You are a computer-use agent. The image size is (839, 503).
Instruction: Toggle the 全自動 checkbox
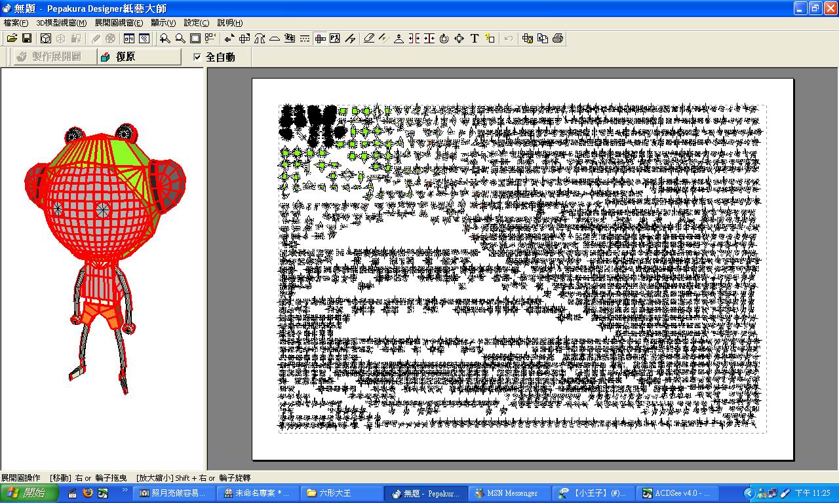tap(197, 58)
